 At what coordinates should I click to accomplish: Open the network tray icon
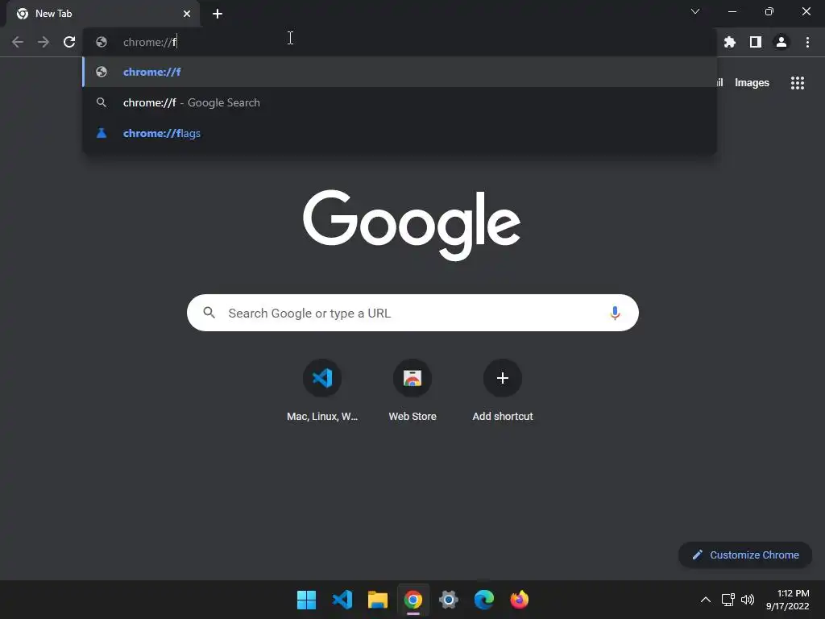(x=728, y=600)
